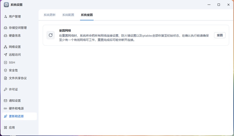Maximize the 系统设置 window
Screen dimensions: 234x136
click(x=218, y=5)
